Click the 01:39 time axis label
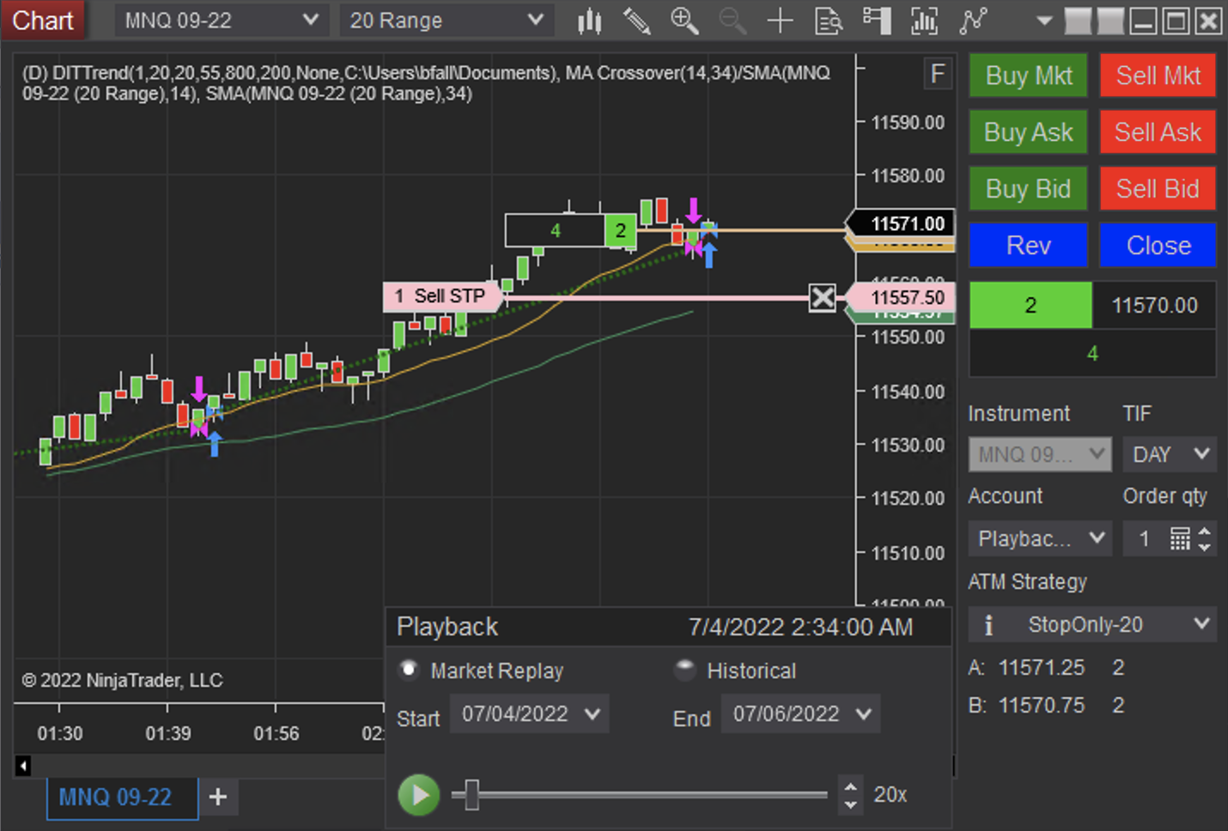This screenshot has width=1228, height=831. [x=168, y=733]
